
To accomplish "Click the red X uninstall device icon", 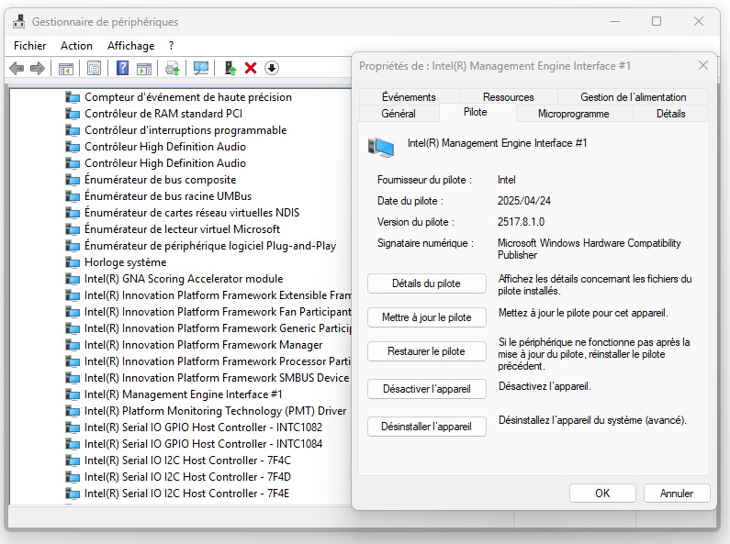I will [x=251, y=68].
